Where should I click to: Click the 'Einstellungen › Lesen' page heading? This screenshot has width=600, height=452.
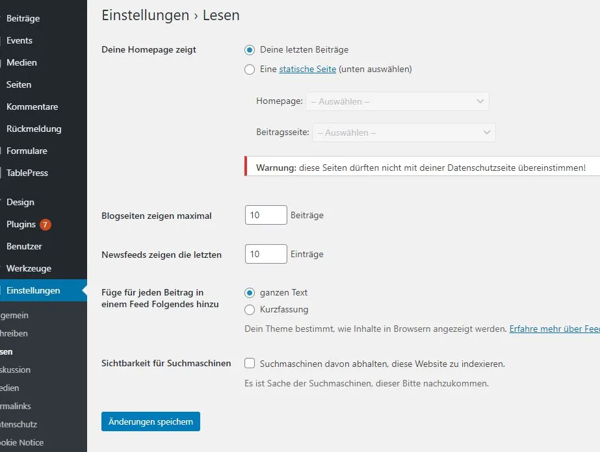pos(171,16)
